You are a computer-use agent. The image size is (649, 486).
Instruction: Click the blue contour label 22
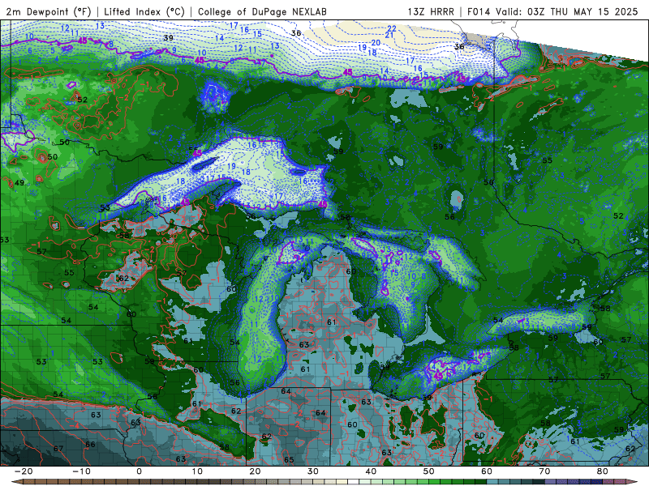tap(392, 28)
